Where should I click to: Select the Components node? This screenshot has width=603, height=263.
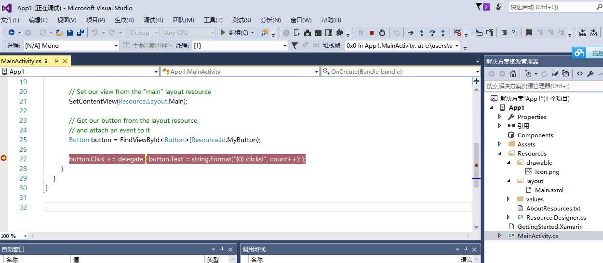coord(535,135)
